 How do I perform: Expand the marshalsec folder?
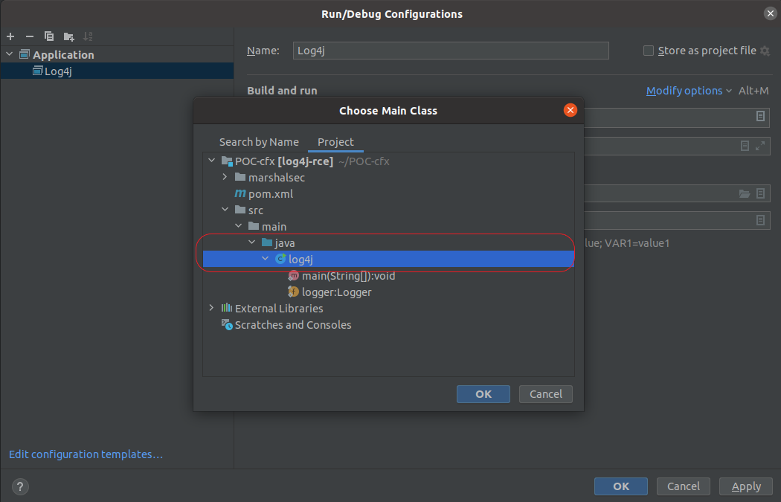pos(225,177)
